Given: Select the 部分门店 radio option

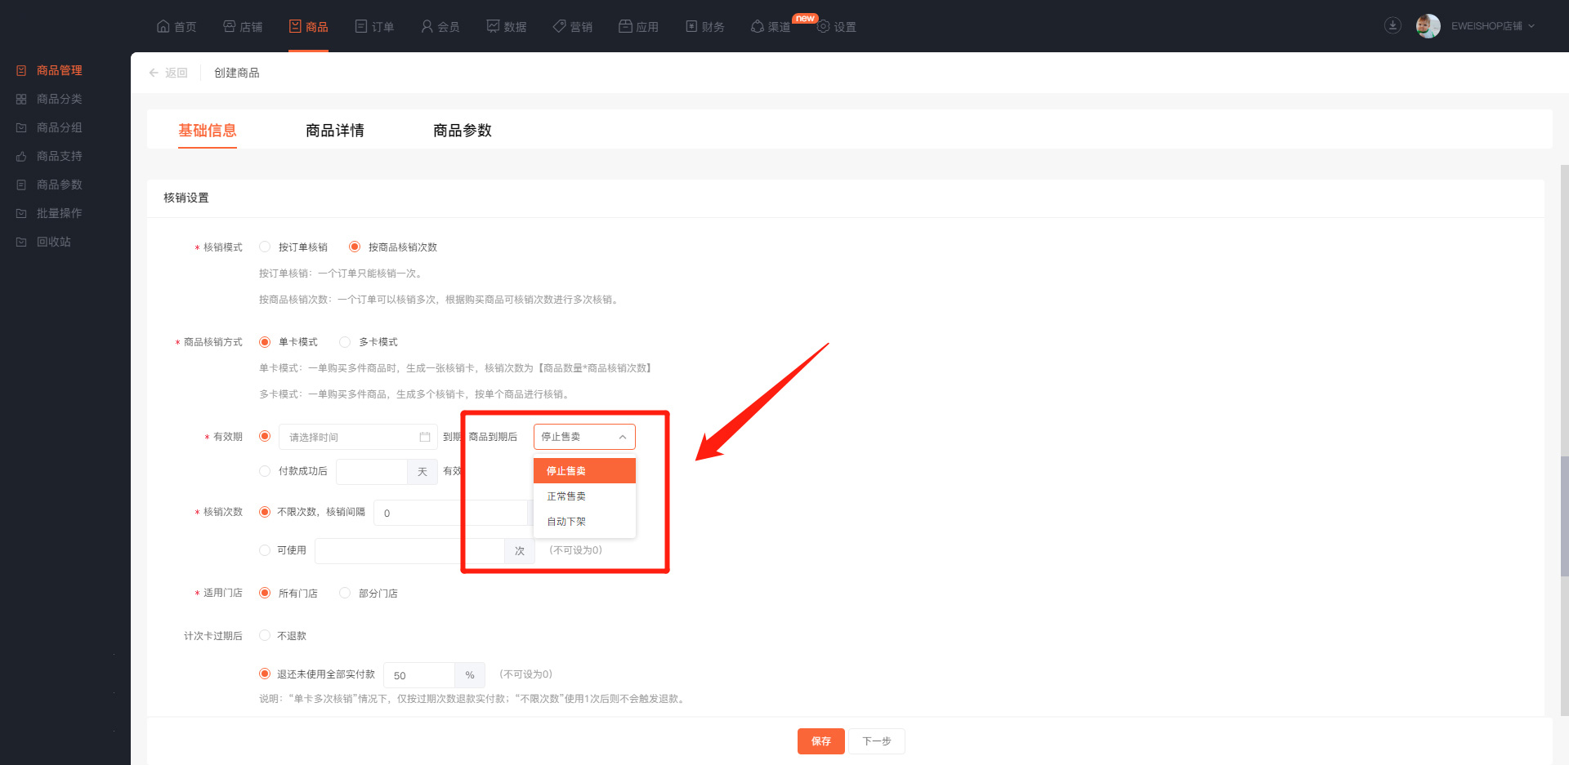Looking at the screenshot, I should [x=345, y=593].
